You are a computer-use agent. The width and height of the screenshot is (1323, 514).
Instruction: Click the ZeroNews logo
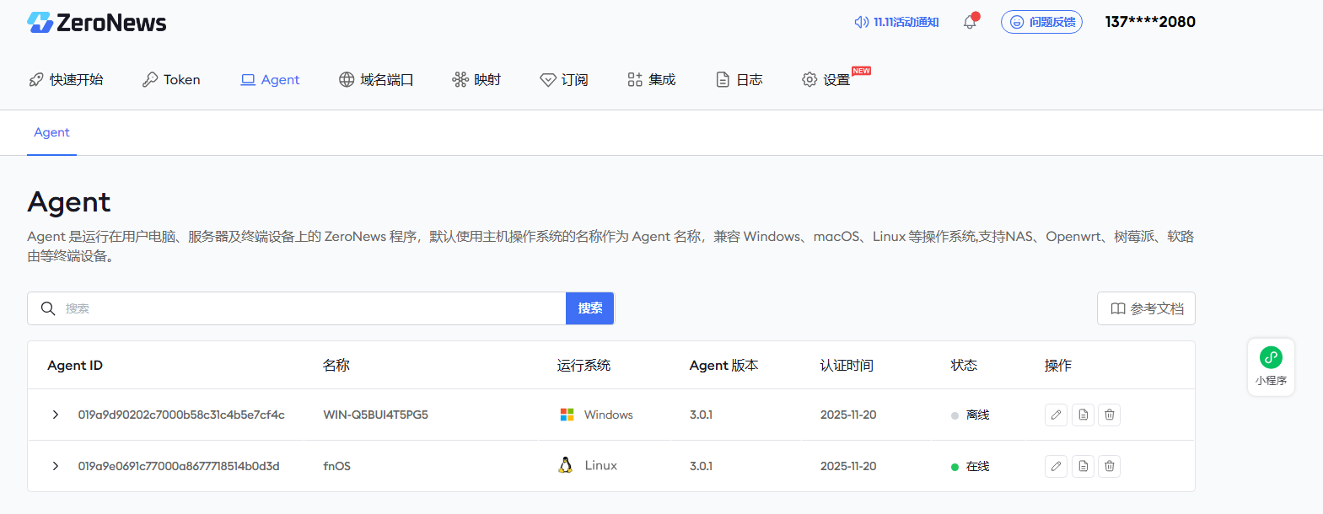(97, 23)
